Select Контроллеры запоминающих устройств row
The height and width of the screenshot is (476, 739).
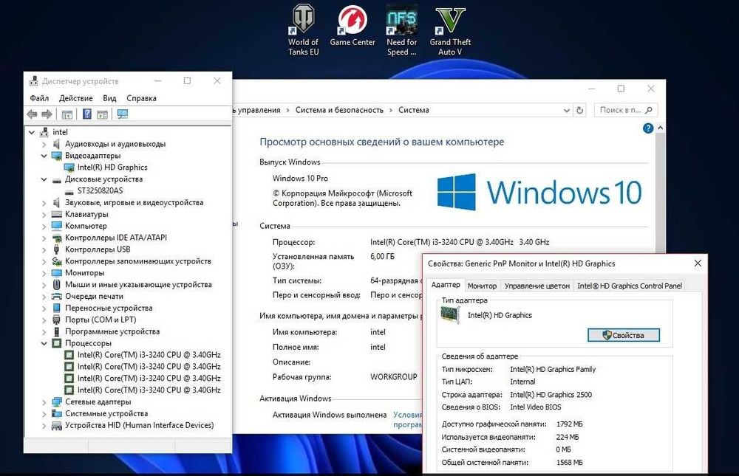[x=137, y=261]
